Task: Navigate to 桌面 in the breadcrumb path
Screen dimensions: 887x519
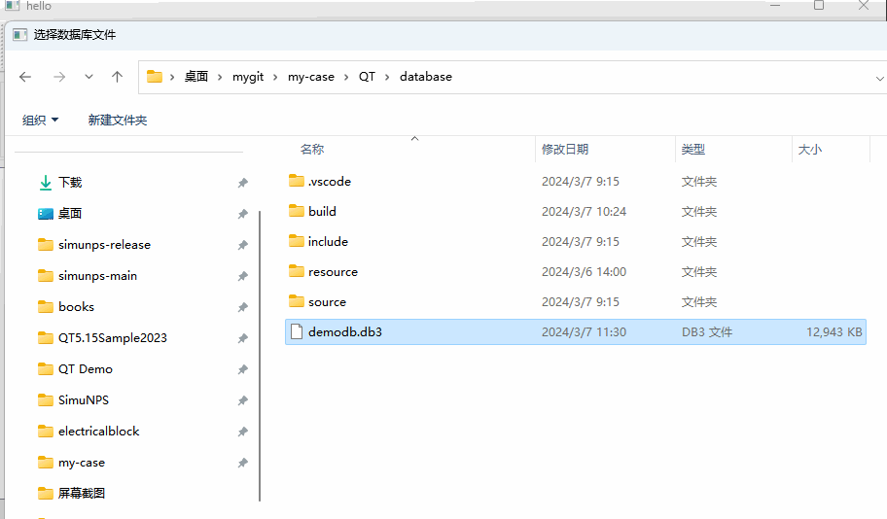Action: tap(196, 77)
